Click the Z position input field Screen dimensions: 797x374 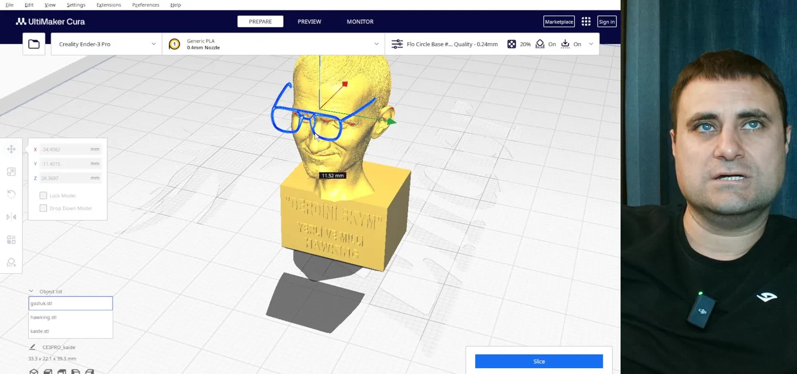(x=70, y=178)
